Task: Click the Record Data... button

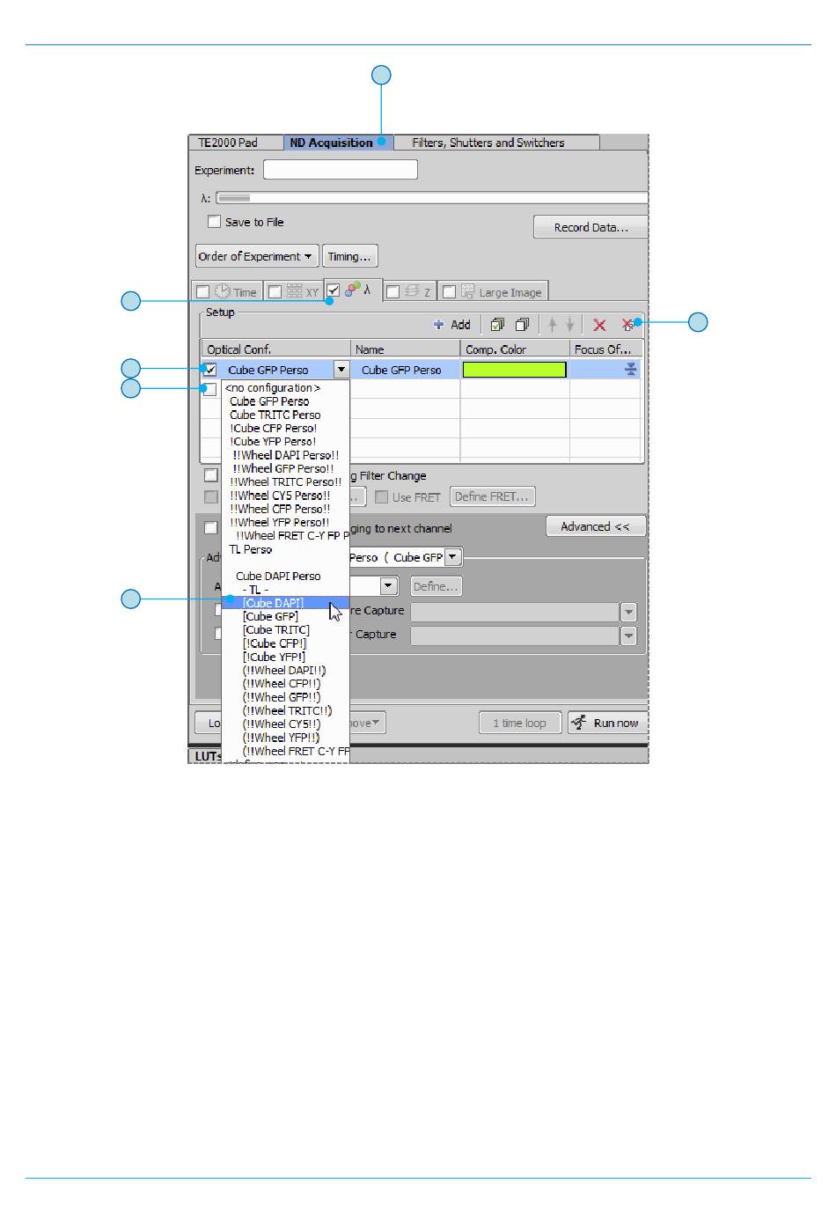Action: point(590,227)
